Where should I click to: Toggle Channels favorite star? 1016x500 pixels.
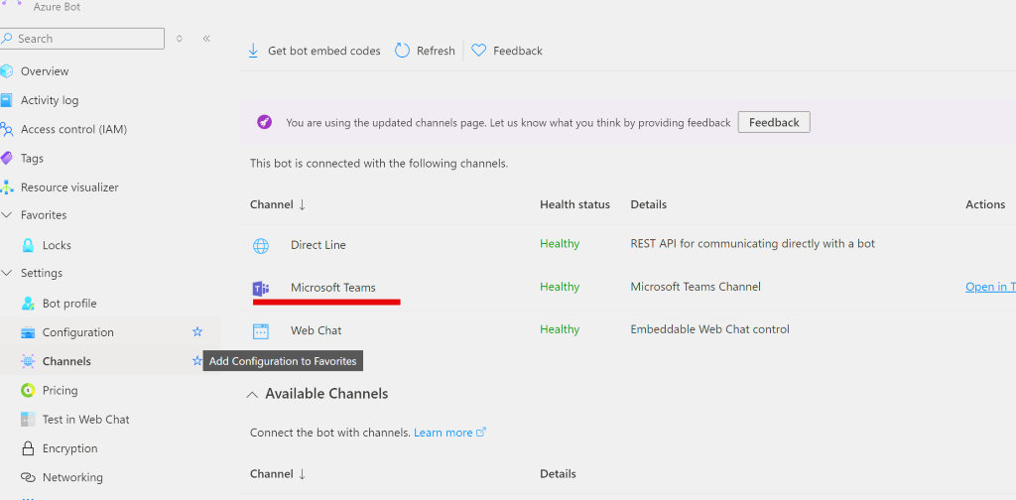tap(197, 361)
